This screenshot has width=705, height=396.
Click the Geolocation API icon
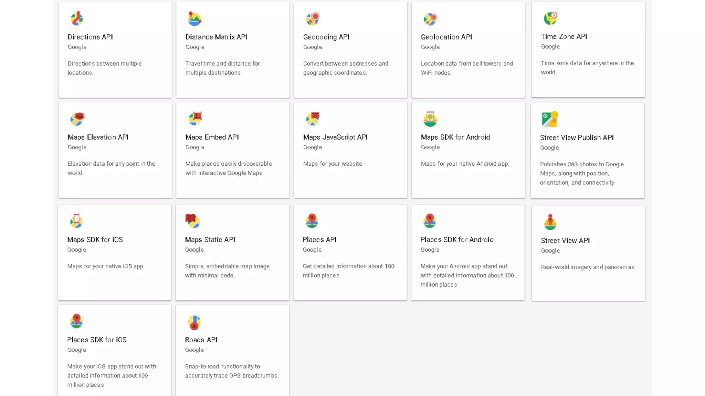pyautogui.click(x=430, y=19)
